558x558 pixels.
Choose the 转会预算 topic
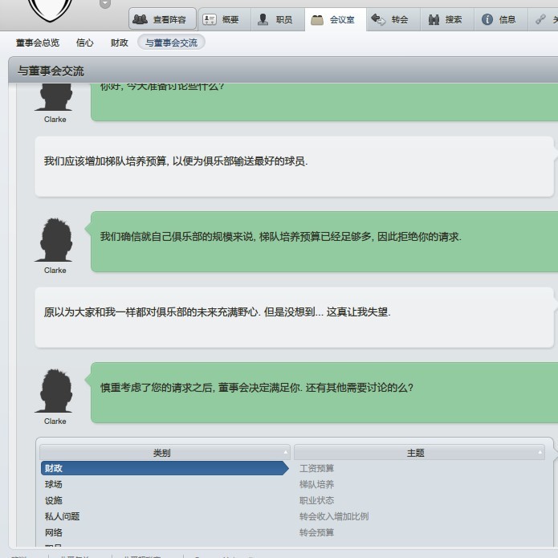coord(316,532)
